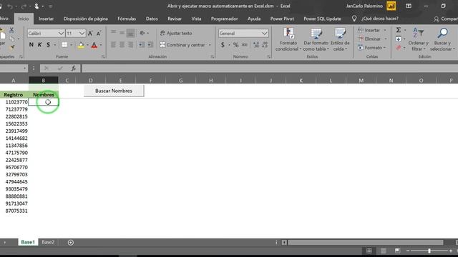Align text to top
The width and height of the screenshot is (458, 257).
[x=113, y=33]
